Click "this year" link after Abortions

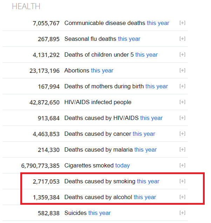pyautogui.click(x=102, y=70)
